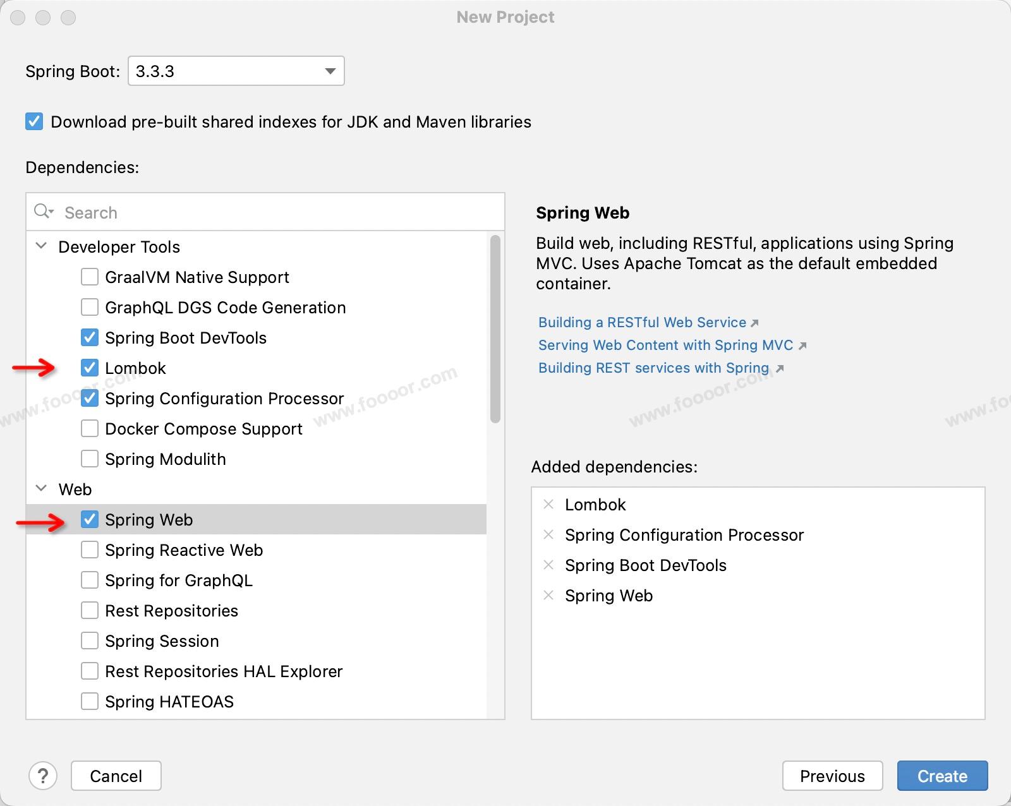Open Building a RESTful Web Service link
1011x806 pixels.
pyautogui.click(x=642, y=322)
